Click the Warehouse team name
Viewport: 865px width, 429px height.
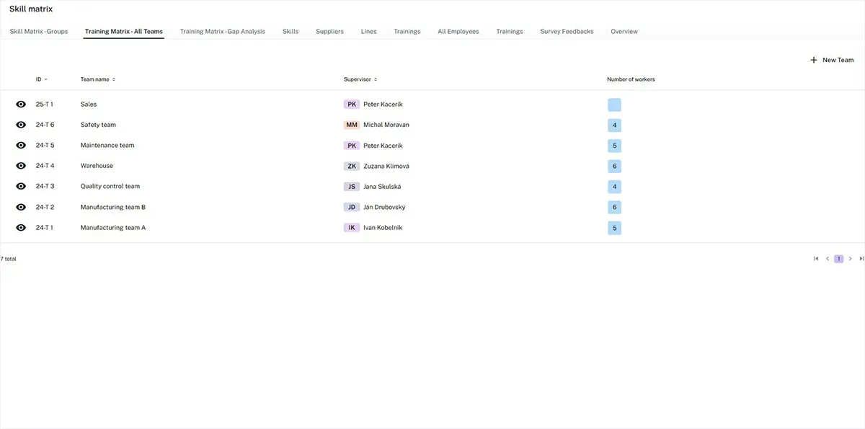point(97,166)
